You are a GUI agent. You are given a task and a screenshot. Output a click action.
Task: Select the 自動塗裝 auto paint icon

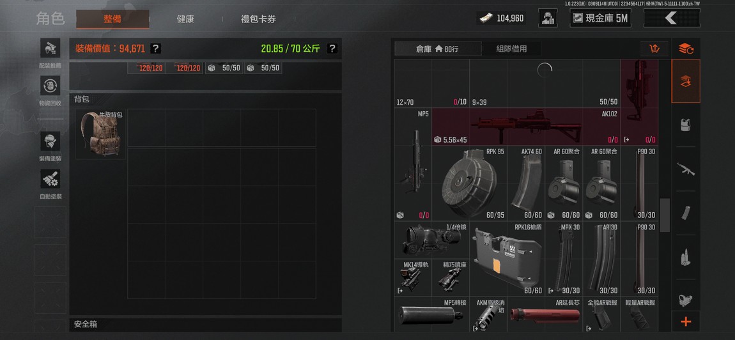click(50, 180)
